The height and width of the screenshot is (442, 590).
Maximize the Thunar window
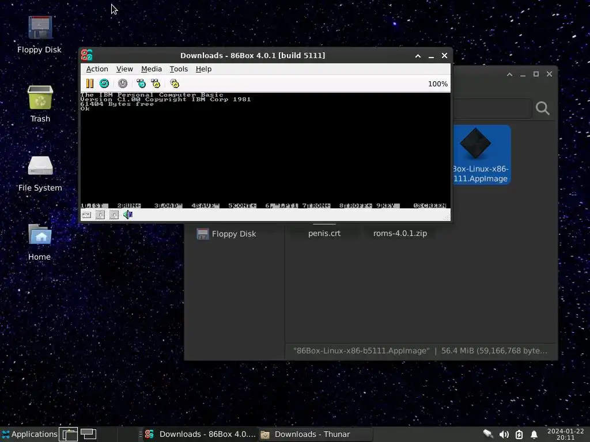point(536,74)
